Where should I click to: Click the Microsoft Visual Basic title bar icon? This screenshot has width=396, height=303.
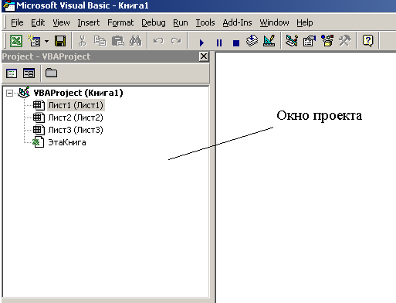(x=8, y=5)
